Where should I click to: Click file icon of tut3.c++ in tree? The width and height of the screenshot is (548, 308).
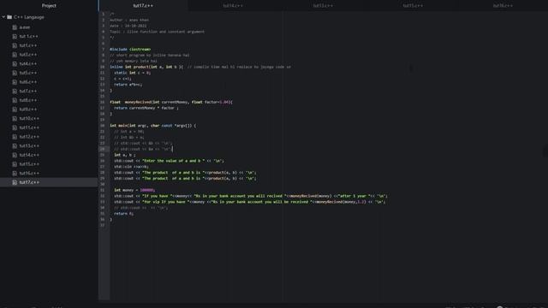click(15, 55)
